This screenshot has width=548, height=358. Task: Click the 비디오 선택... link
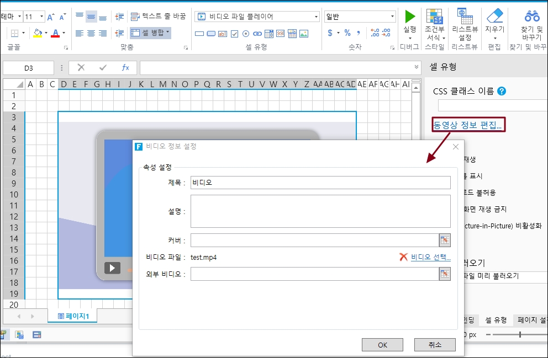click(x=430, y=257)
